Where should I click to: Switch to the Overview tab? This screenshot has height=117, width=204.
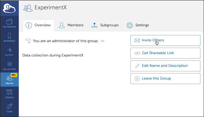tap(38, 25)
